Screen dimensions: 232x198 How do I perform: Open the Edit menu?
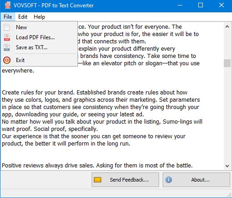[x=23, y=17]
